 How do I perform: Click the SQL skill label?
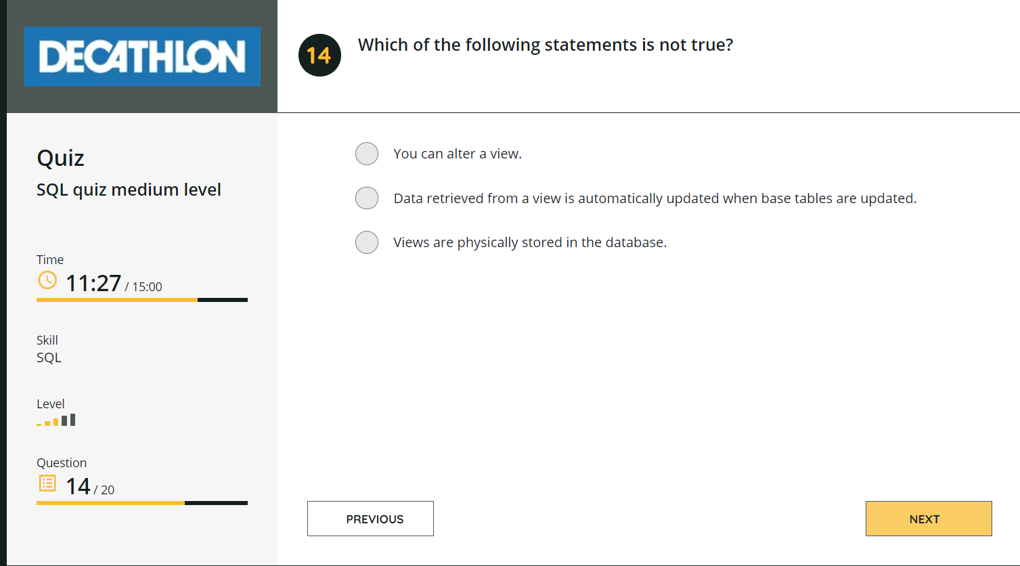click(x=49, y=357)
